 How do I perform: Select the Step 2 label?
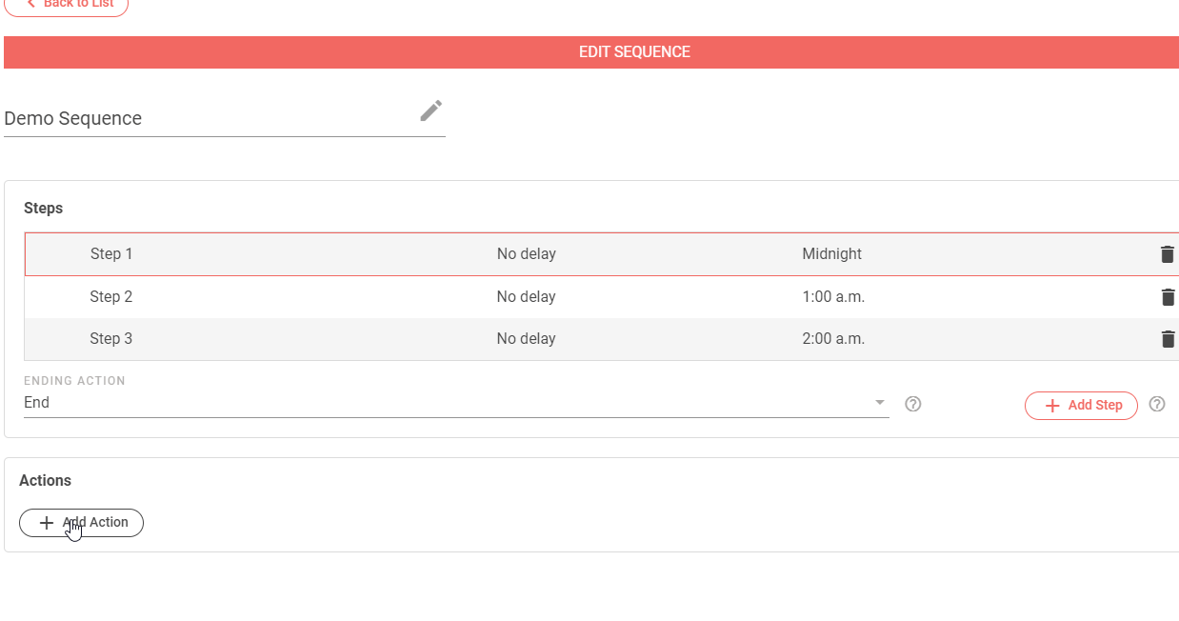click(x=111, y=297)
